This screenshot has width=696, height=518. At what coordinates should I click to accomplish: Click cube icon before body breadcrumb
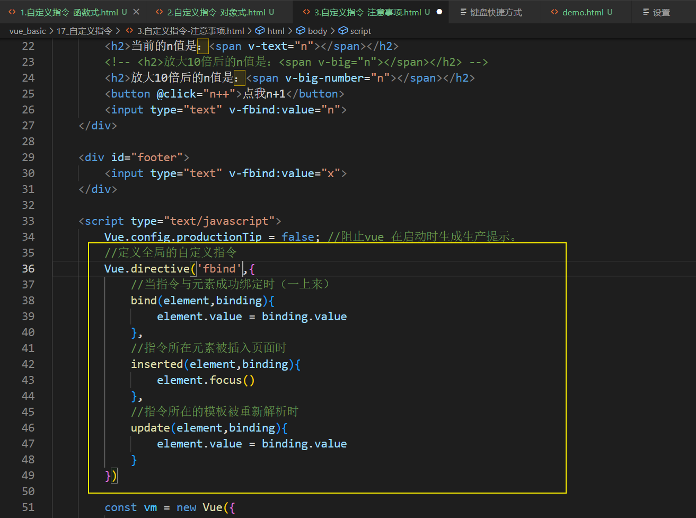[301, 31]
